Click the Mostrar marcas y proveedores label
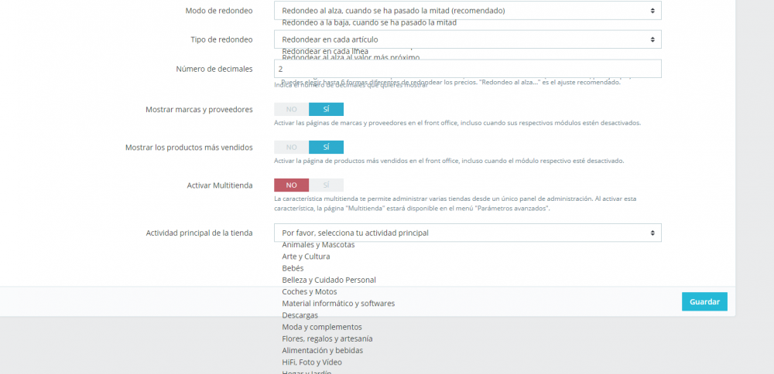This screenshot has height=374, width=774. pyautogui.click(x=200, y=110)
